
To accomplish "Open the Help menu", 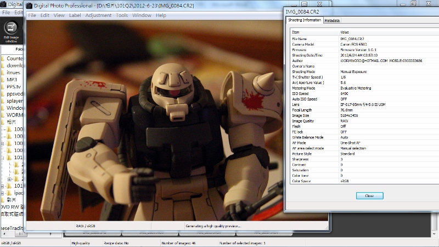I will (x=161, y=15).
